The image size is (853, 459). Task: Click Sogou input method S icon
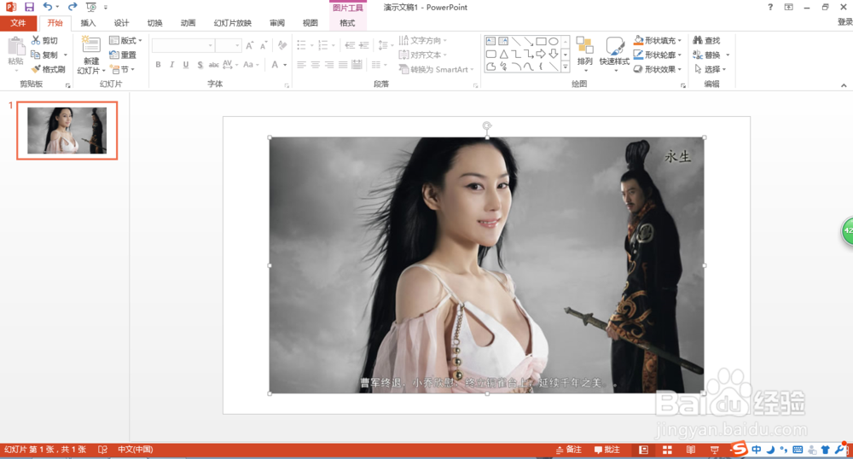pos(738,449)
